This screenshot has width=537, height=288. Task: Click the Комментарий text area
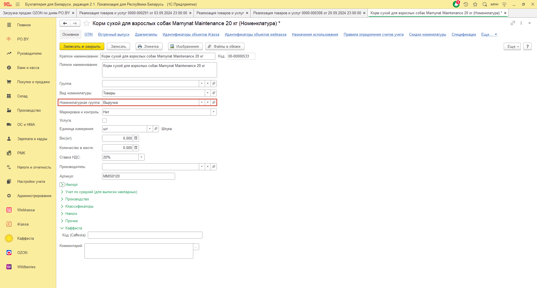(x=139, y=251)
